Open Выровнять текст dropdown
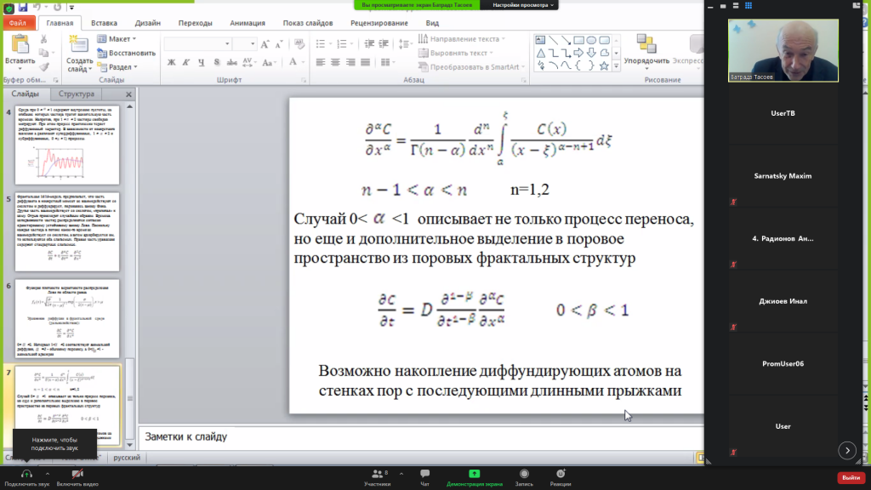Image resolution: width=871 pixels, height=490 pixels. point(456,53)
